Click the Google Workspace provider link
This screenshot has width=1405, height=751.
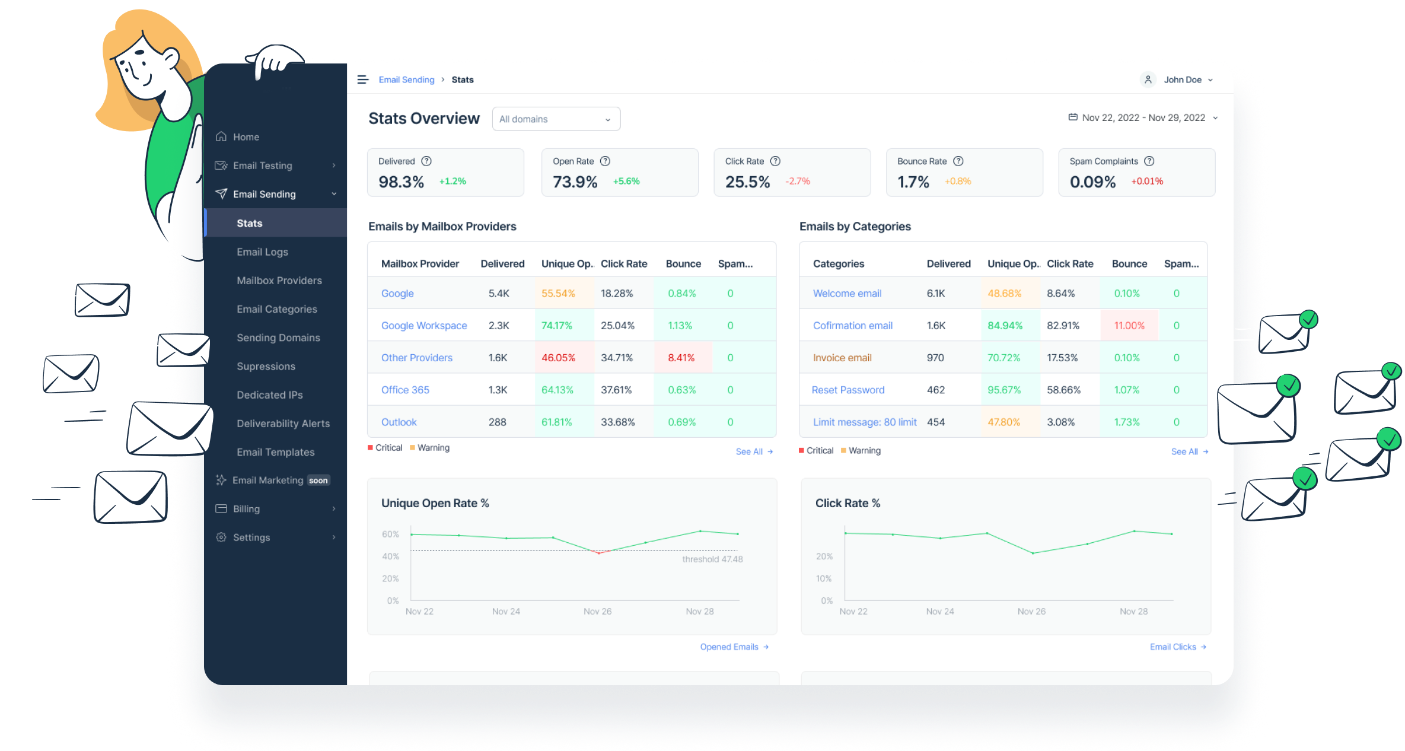(423, 326)
